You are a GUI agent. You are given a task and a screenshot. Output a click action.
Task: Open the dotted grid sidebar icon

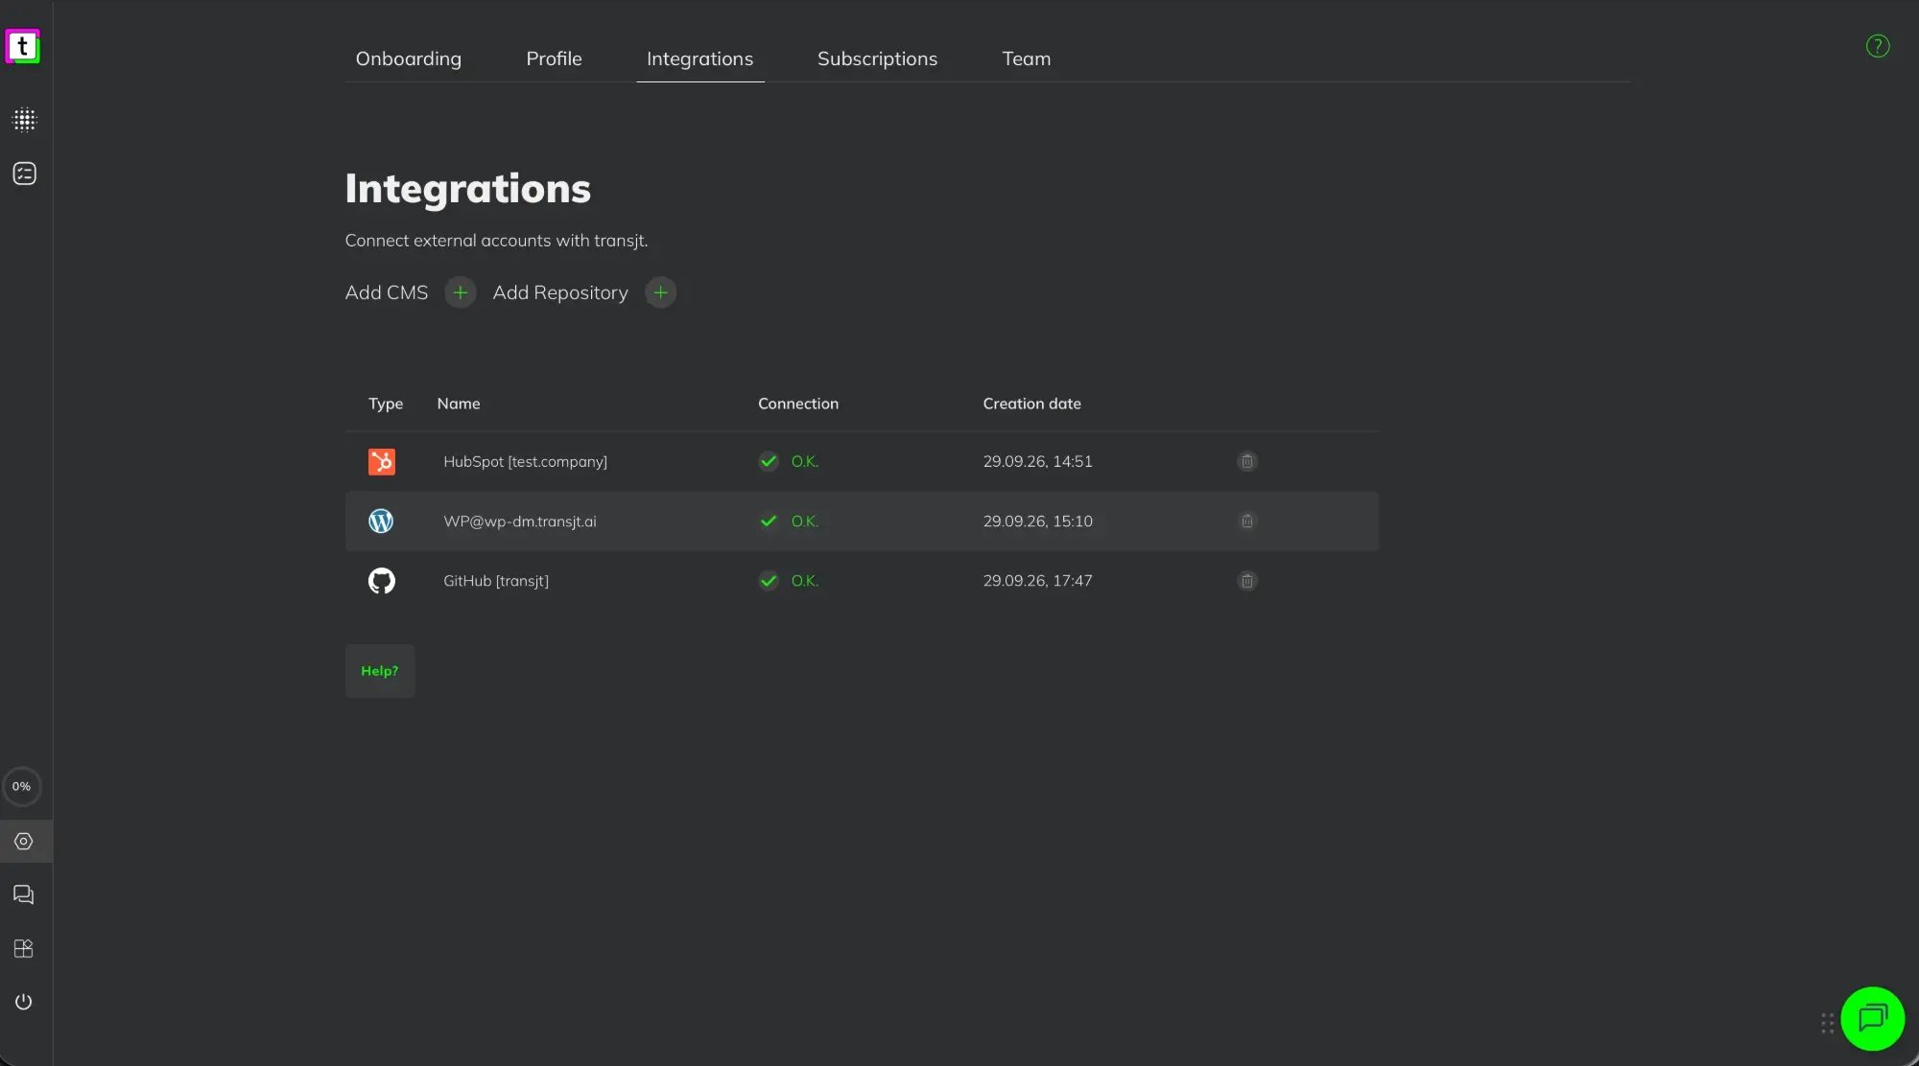point(24,120)
